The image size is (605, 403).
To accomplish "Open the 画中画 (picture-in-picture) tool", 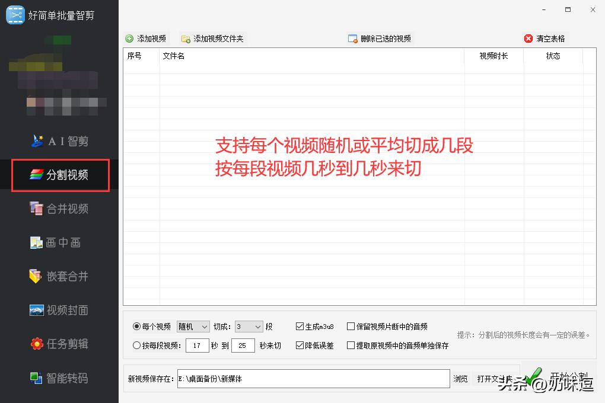I will click(59, 242).
